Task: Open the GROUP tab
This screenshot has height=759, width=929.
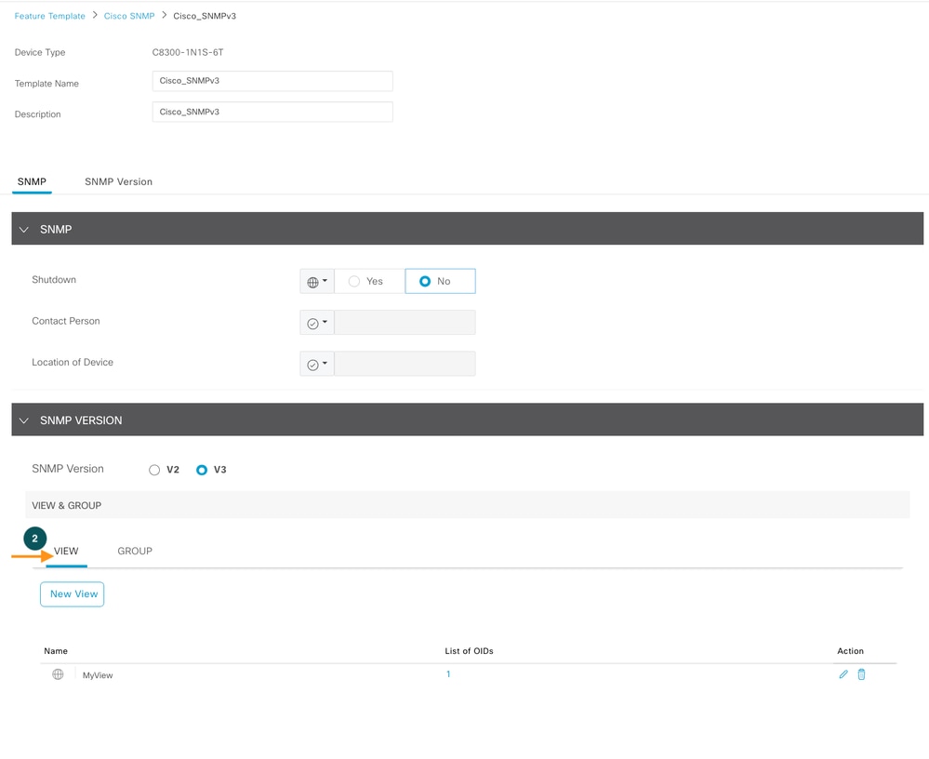Action: (x=135, y=551)
